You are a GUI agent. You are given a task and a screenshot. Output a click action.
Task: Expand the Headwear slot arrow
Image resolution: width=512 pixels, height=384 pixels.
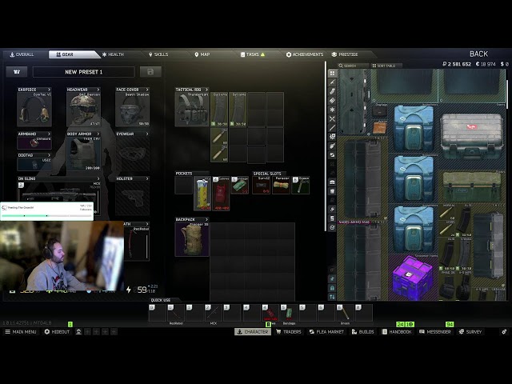coord(98,90)
